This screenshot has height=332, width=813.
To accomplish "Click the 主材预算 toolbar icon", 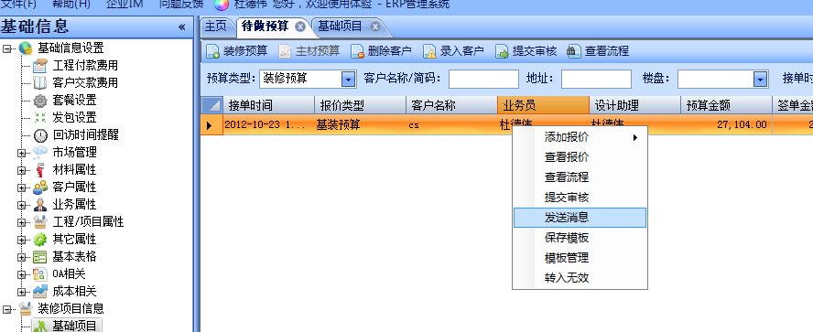I will coord(285,51).
